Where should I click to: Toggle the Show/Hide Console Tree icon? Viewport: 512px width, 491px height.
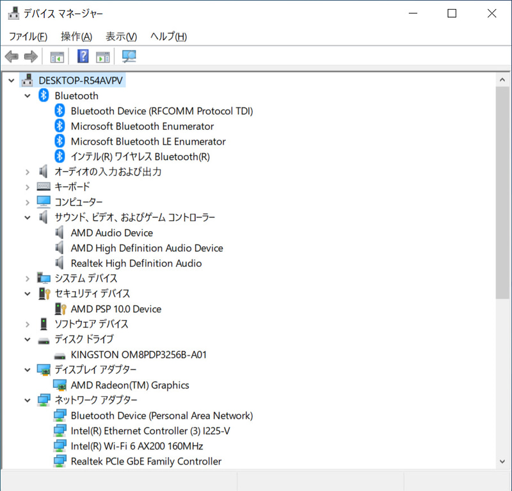[56, 56]
